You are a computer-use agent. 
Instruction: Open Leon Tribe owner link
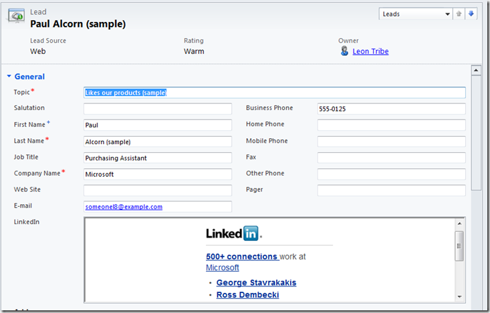click(x=370, y=51)
